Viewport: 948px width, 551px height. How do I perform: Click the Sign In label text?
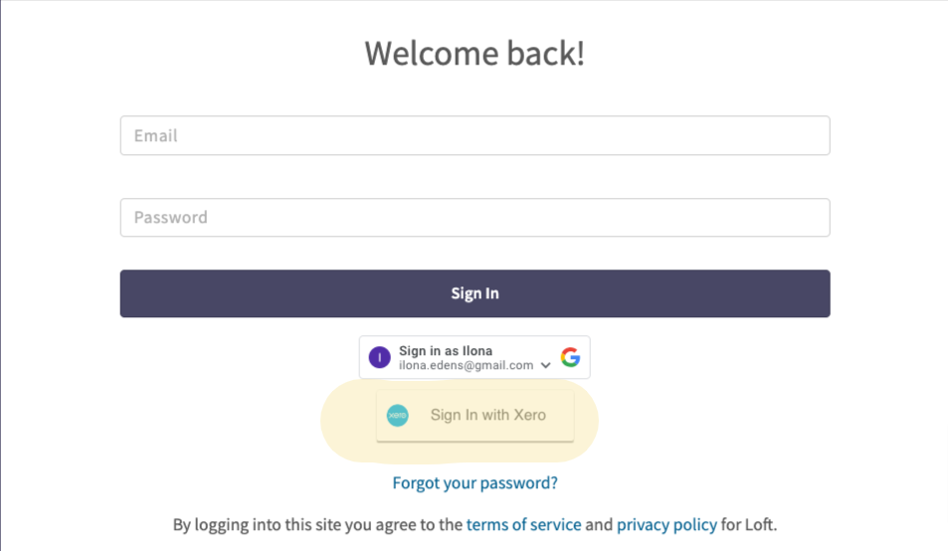point(474,293)
